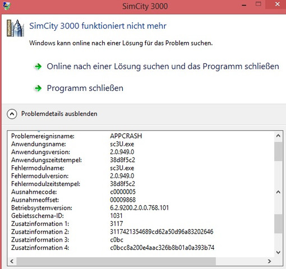This screenshot has width=286, height=269.
Task: Select Anwendungszeitstempel value 38d8f5c2
Action: pyautogui.click(x=122, y=160)
